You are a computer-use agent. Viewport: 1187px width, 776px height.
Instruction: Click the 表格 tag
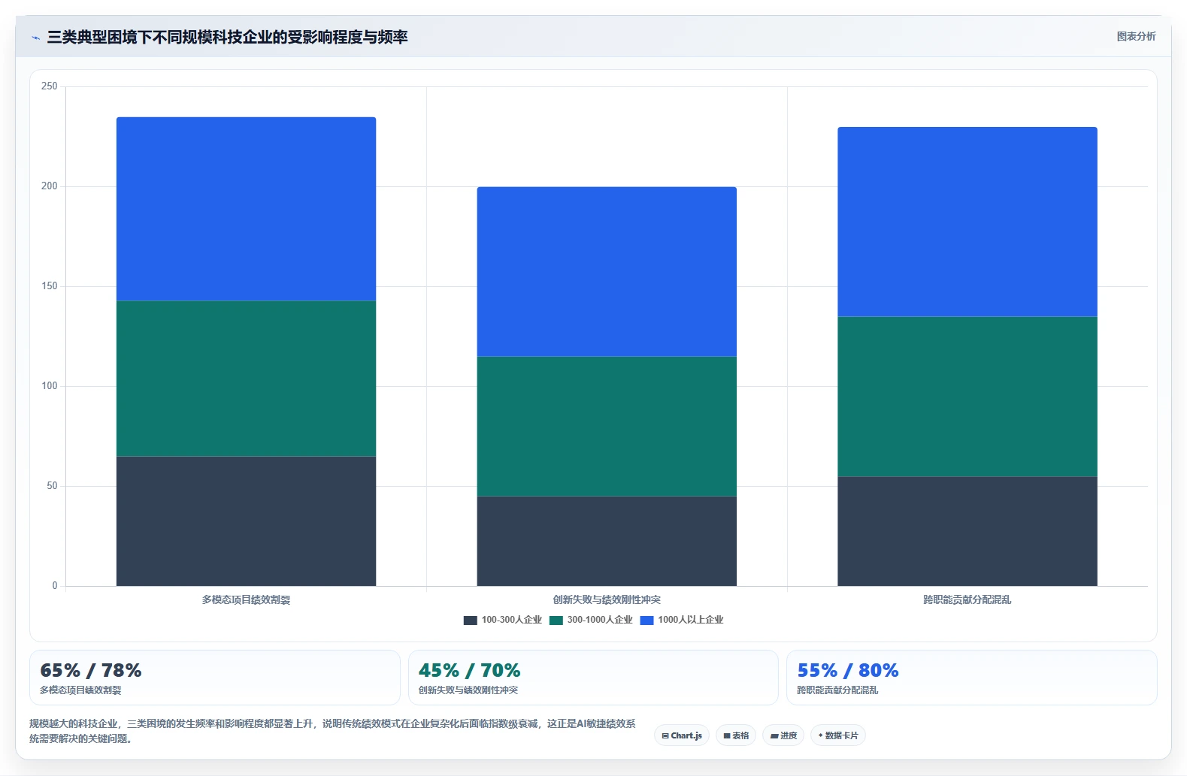736,735
